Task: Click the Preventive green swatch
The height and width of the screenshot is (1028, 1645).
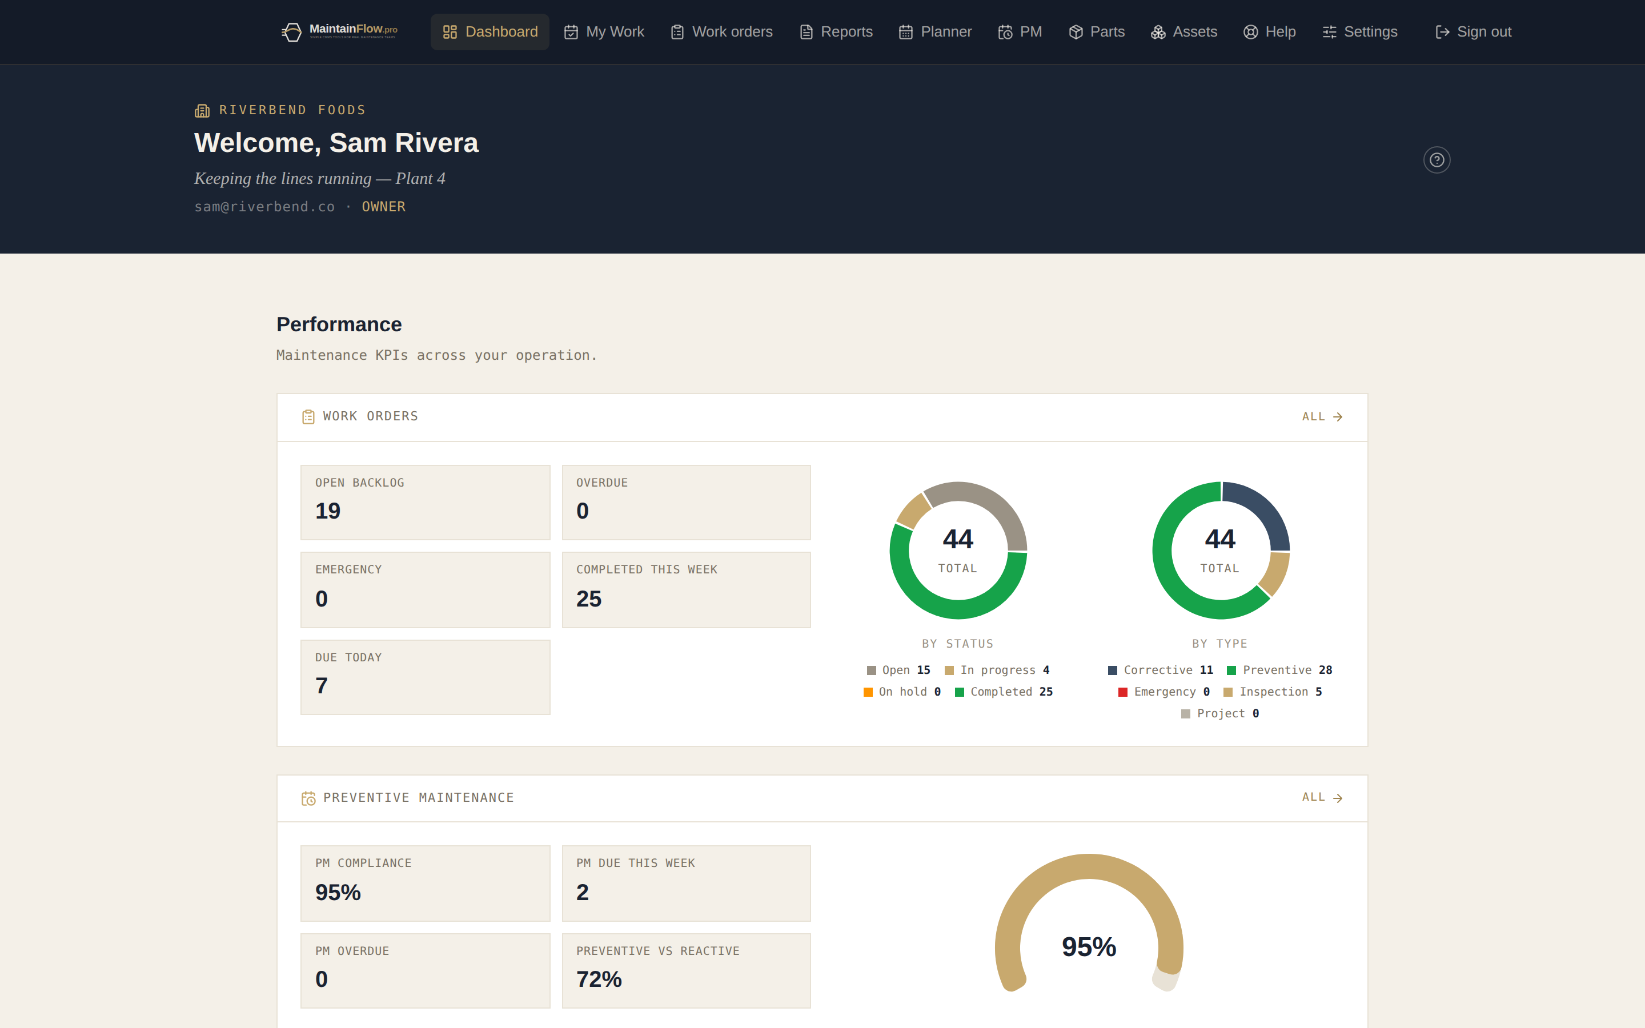Action: pyautogui.click(x=1231, y=670)
